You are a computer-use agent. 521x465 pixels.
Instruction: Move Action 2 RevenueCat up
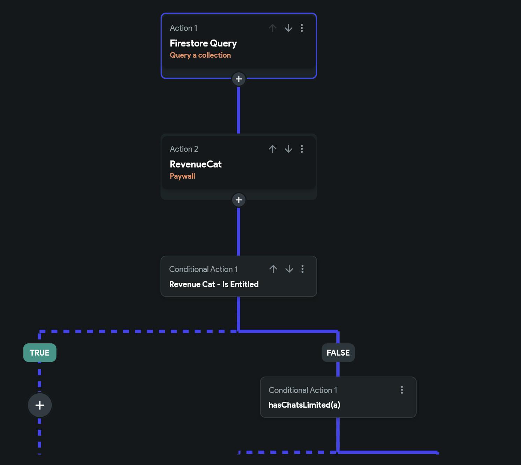(273, 149)
